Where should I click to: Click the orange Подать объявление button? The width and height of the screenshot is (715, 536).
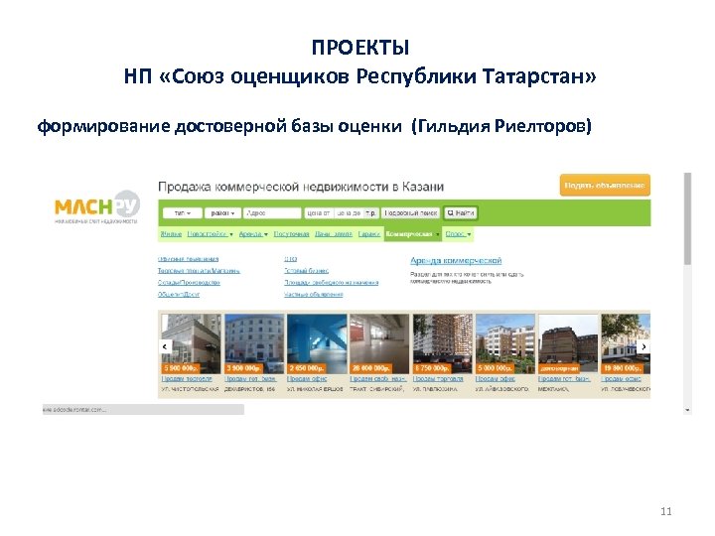point(605,185)
